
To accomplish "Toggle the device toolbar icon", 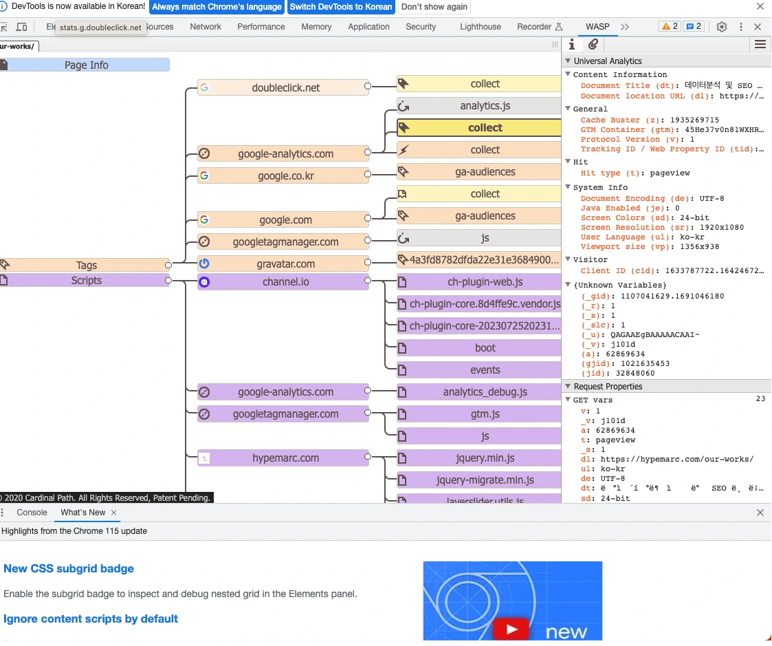I will 21,27.
